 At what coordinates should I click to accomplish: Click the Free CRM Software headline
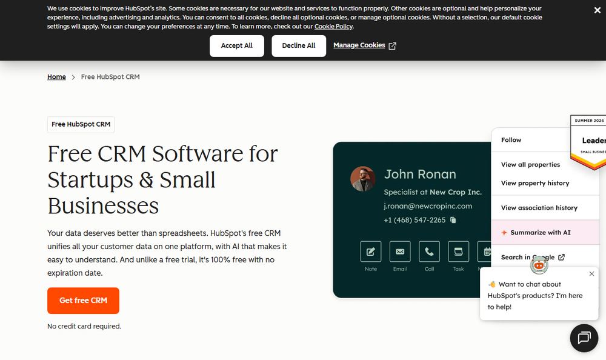162,179
